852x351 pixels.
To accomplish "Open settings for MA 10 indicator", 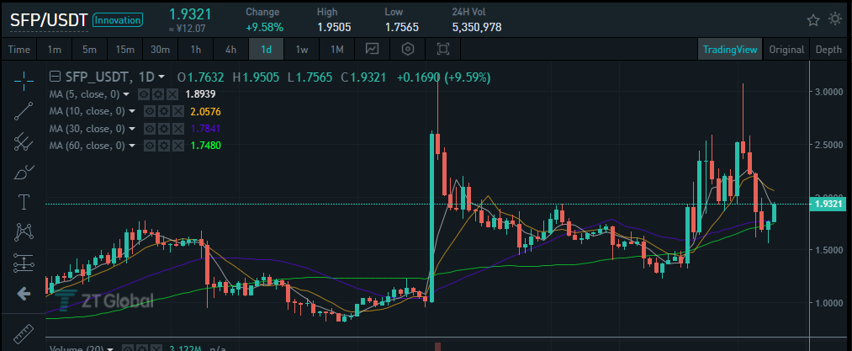I will click(163, 112).
